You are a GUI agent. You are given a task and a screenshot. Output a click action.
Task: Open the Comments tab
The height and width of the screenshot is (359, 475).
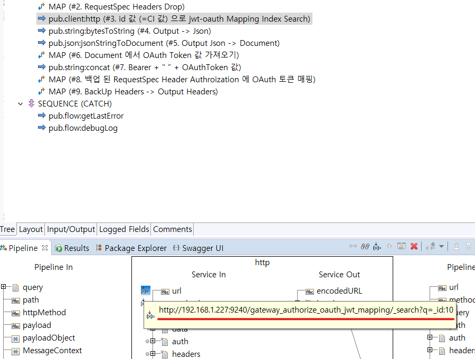[172, 229]
